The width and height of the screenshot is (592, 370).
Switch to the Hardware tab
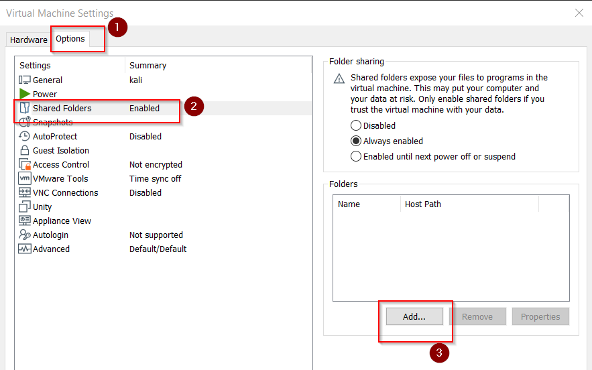point(28,40)
